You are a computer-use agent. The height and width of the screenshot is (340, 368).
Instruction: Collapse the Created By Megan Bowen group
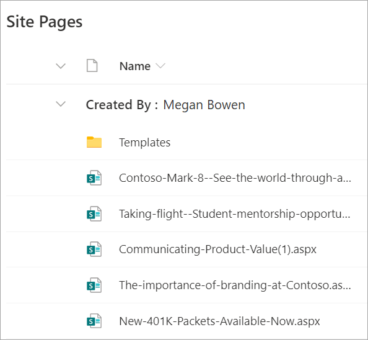61,104
